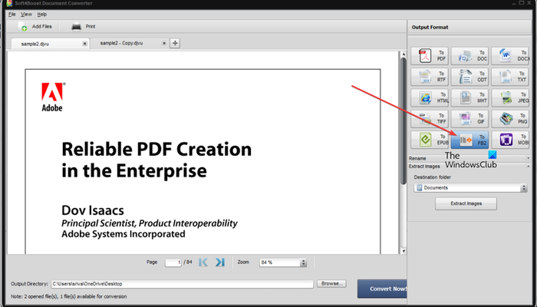The image size is (537, 307).
Task: Click the Convert Now! button
Action: [x=383, y=289]
